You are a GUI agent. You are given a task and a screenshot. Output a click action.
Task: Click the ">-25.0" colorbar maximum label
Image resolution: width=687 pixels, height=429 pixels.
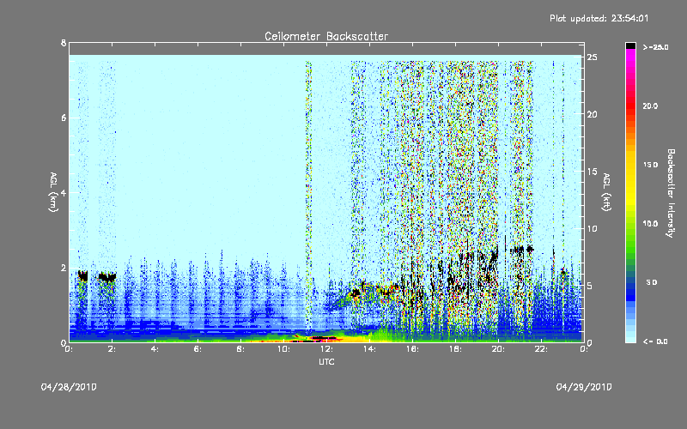[655, 47]
